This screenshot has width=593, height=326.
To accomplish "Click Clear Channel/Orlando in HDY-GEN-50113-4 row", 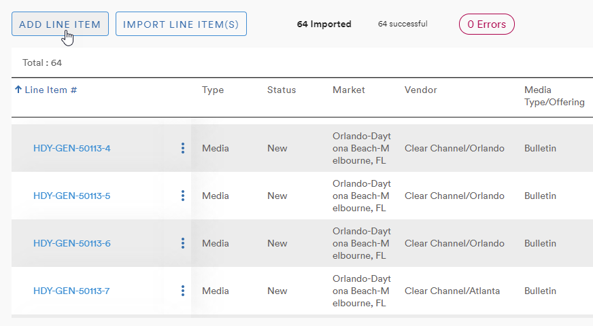I will coord(454,148).
